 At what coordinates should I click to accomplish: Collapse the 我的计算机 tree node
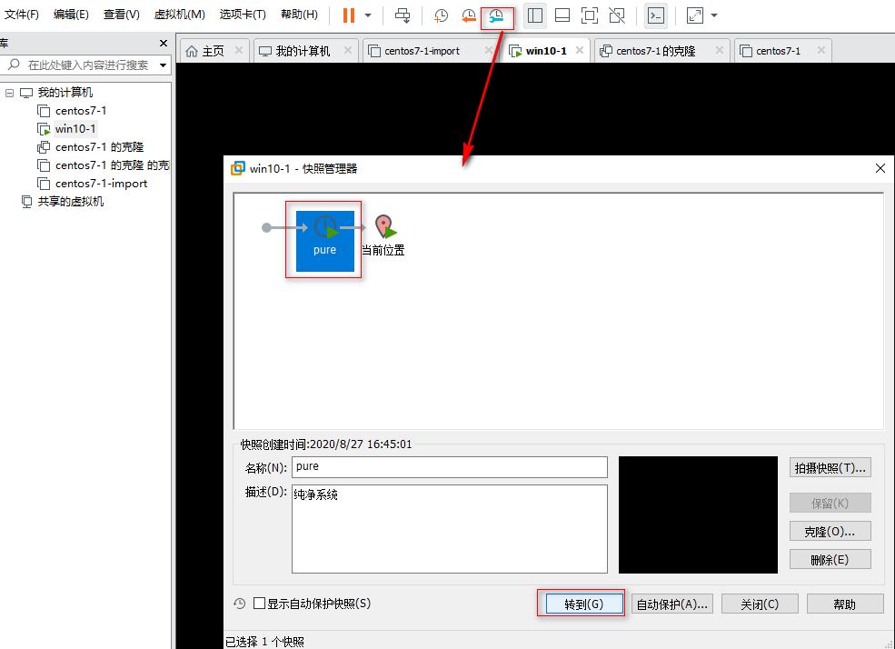(9, 92)
